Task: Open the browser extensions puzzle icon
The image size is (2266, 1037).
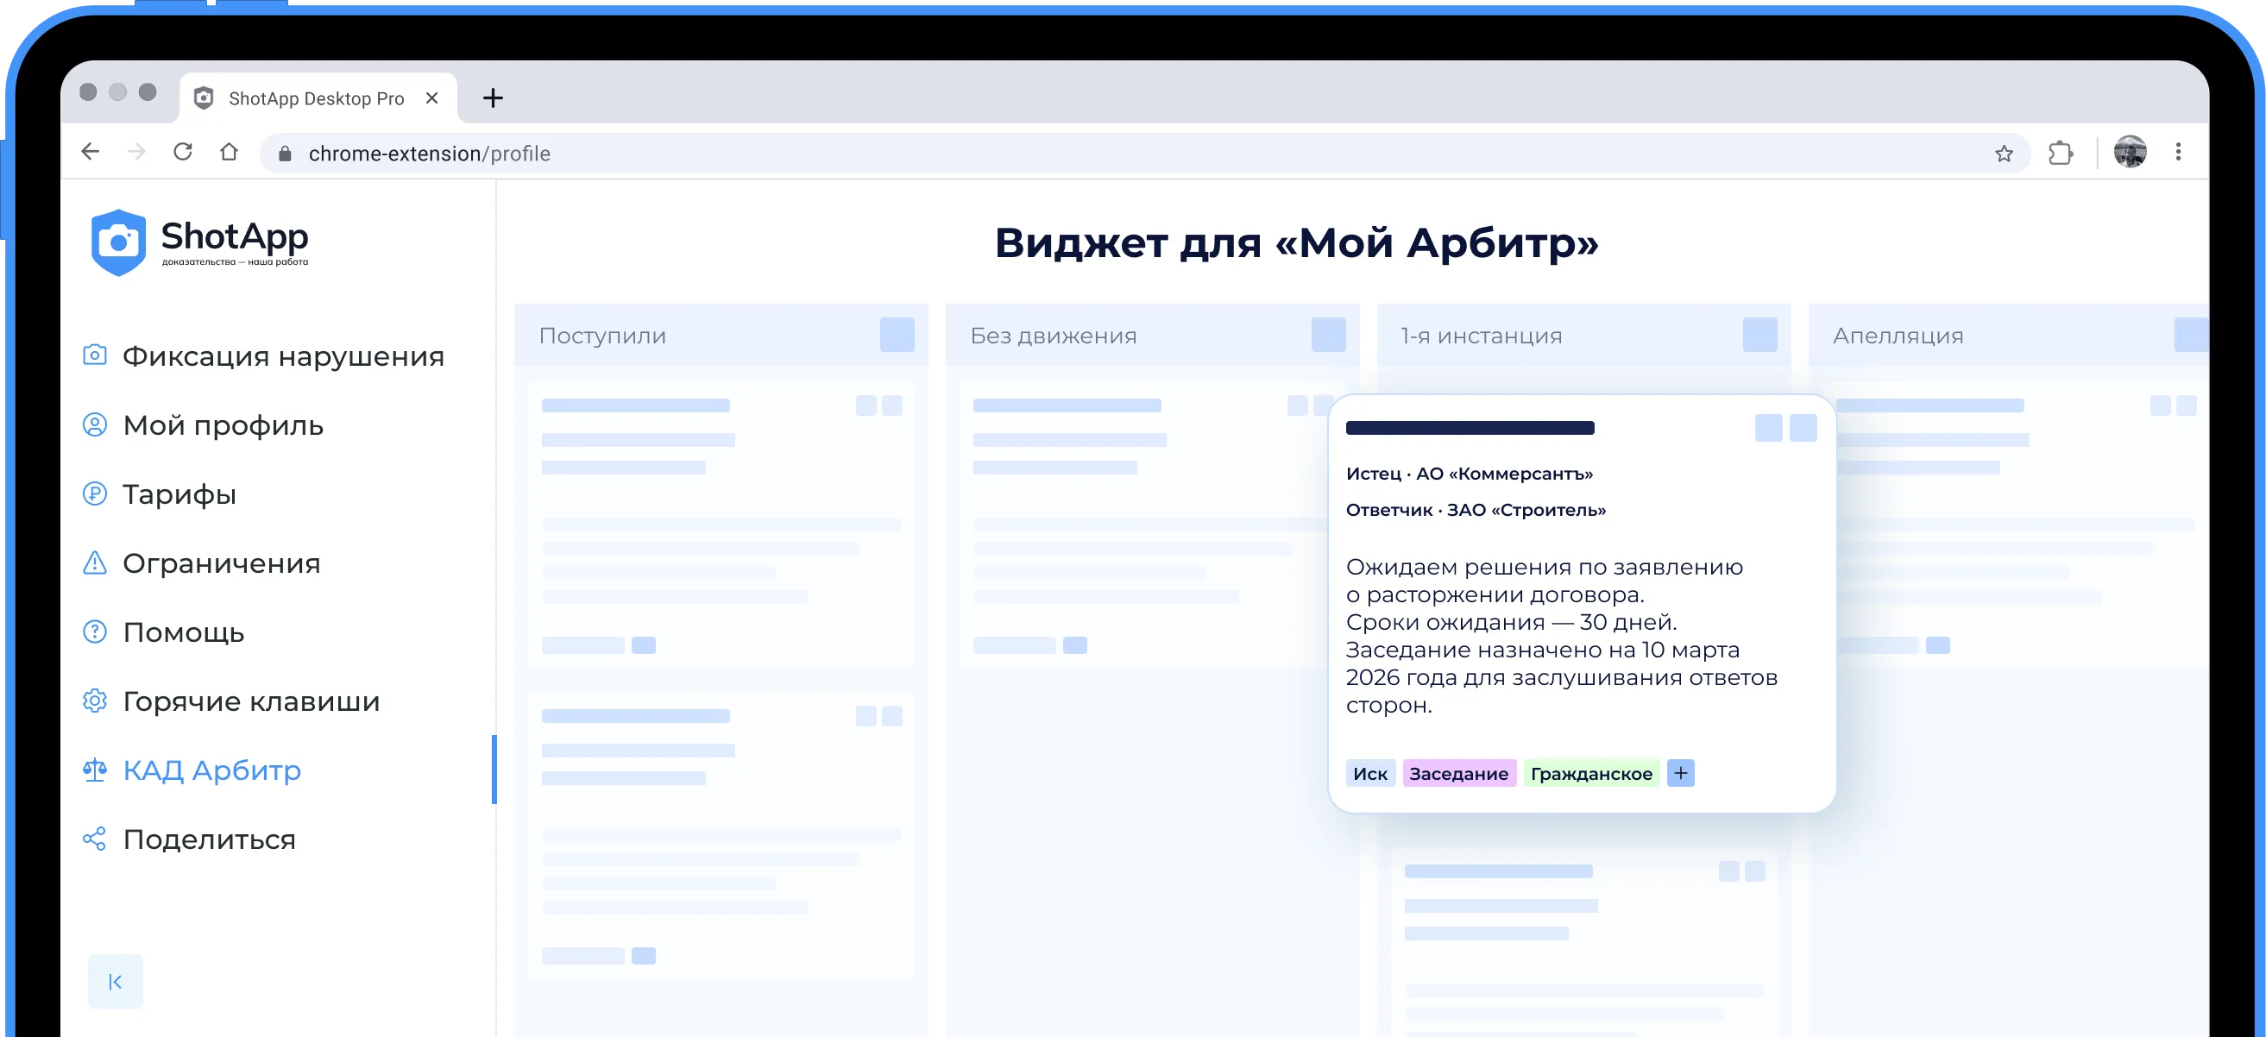Action: [2060, 153]
